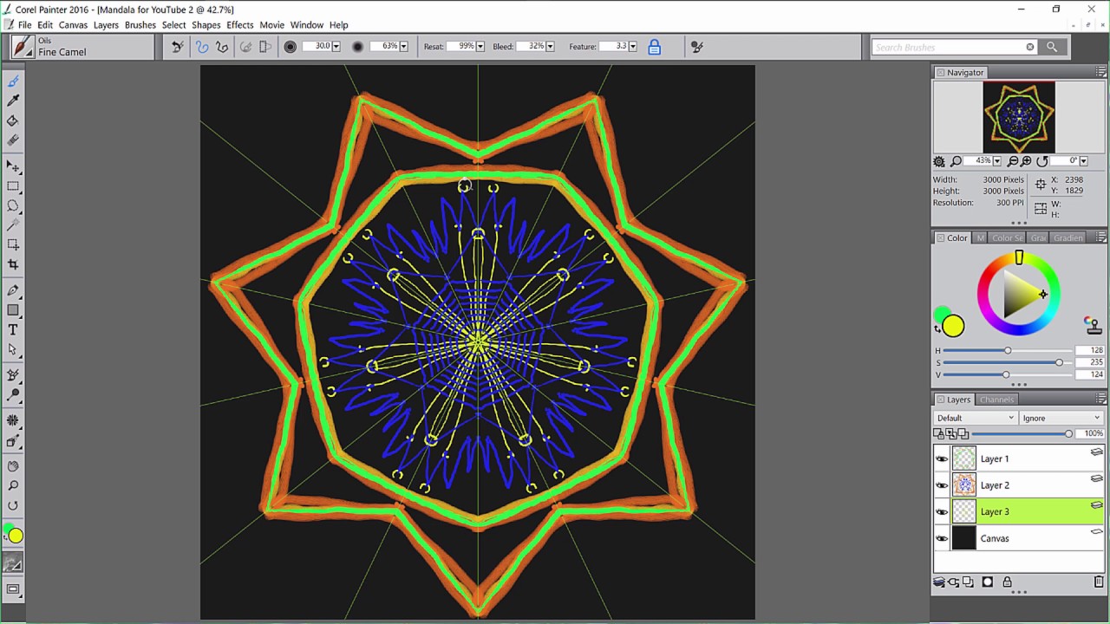
Task: Hide Layer 1 using eye icon
Action: pyautogui.click(x=942, y=458)
